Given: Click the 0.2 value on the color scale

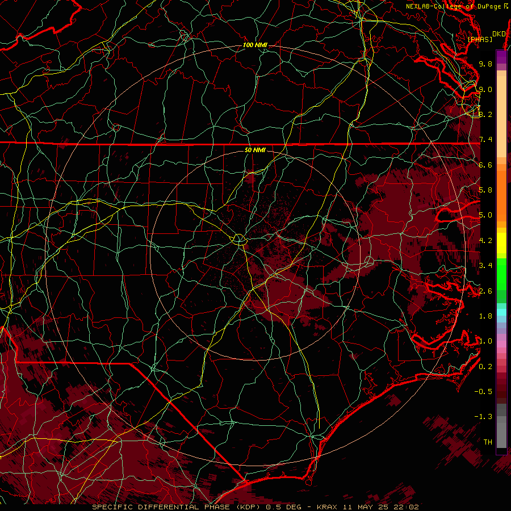Looking at the screenshot, I should [x=485, y=367].
